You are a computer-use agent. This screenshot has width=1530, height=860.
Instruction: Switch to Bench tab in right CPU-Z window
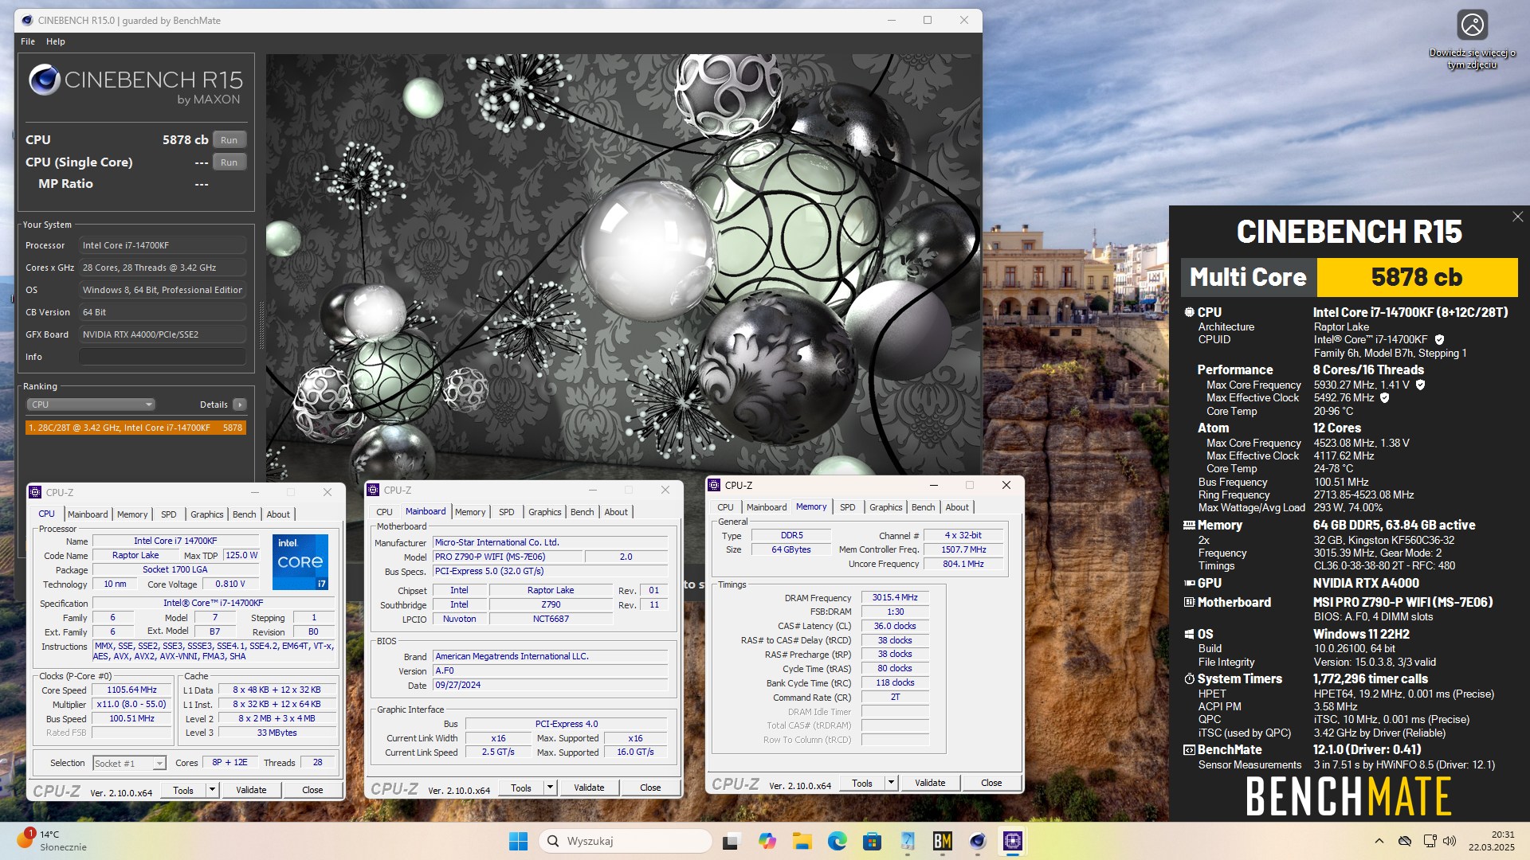point(924,507)
